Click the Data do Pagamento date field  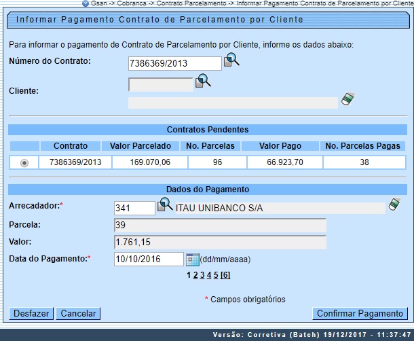click(149, 259)
